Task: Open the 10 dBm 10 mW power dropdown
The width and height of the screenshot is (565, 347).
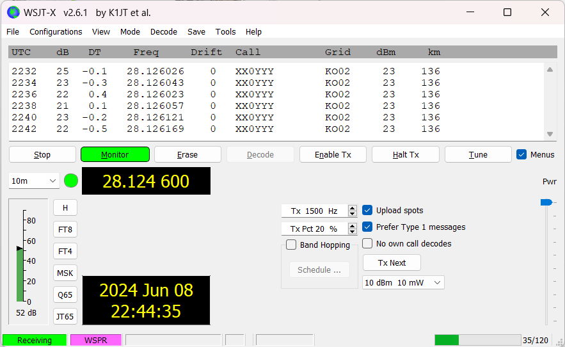Action: coord(403,282)
